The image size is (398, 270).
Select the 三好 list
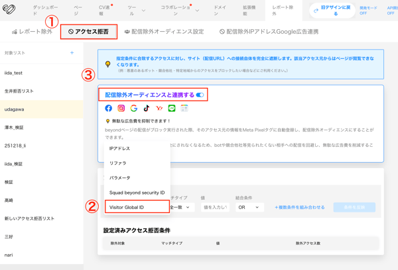click(x=42, y=236)
